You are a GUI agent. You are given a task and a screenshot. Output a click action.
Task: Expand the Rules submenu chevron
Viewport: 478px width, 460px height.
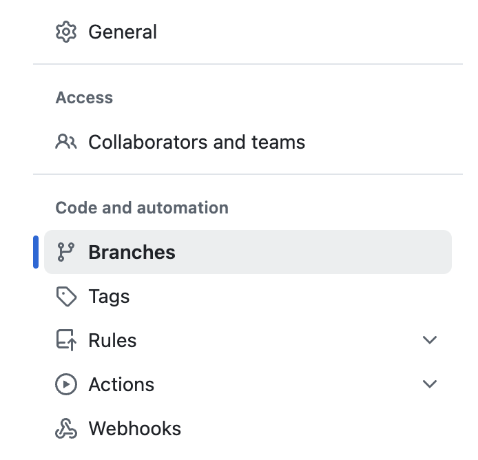click(x=430, y=340)
